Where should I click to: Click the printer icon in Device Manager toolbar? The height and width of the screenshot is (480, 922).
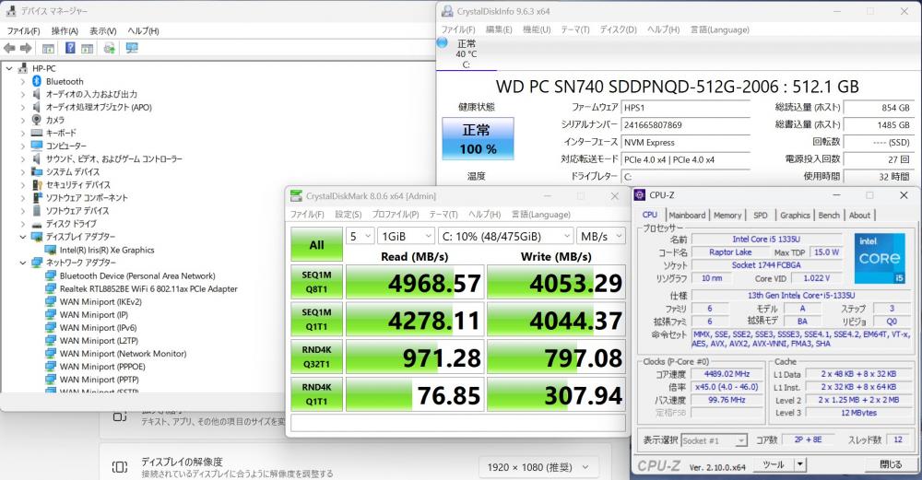click(x=110, y=48)
